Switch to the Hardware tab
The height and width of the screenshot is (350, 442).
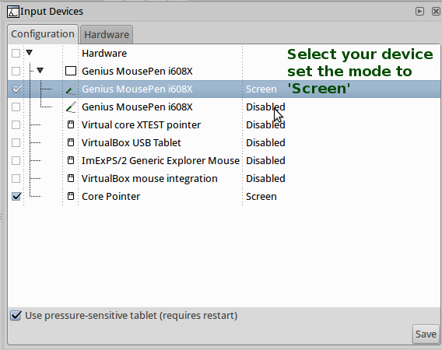tap(107, 35)
